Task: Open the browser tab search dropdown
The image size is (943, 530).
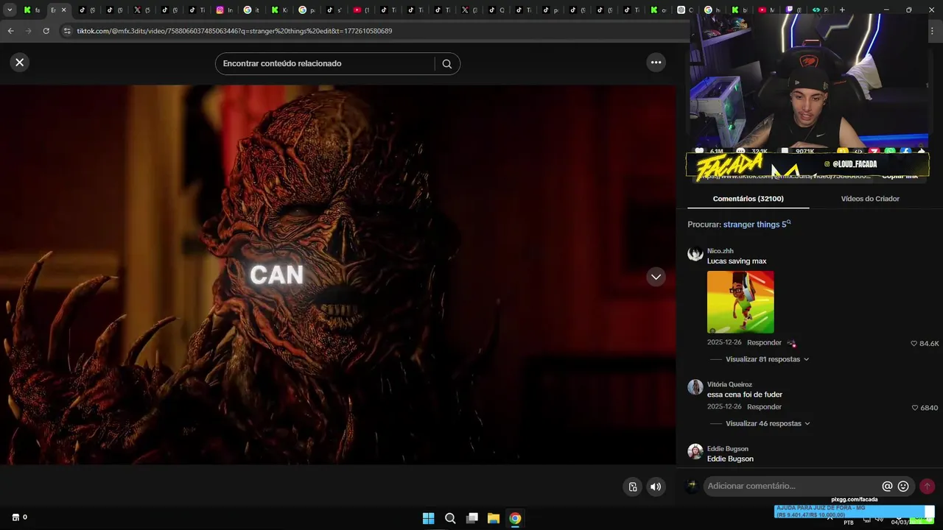Action: coord(10,10)
